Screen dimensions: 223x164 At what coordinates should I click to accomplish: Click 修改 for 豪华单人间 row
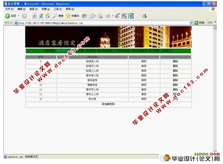pyautogui.click(x=144, y=76)
